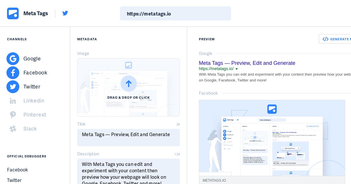The width and height of the screenshot is (351, 184).
Task: Click the green https://metatags.io/ URL
Action: pos(216,69)
